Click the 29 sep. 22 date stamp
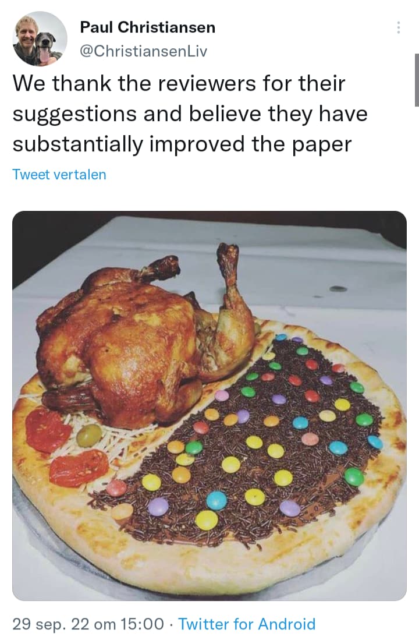 [51, 624]
